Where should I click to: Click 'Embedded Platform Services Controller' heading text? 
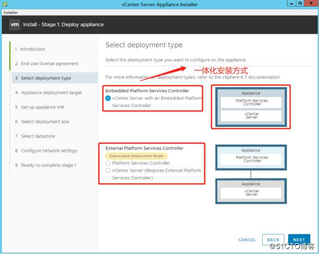click(147, 91)
